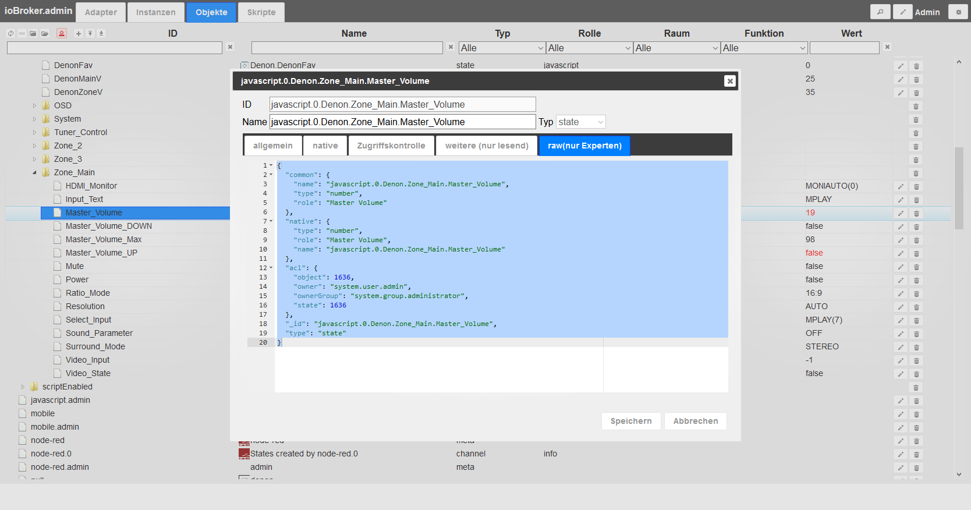Fold the "common" block at line 2
The height and width of the screenshot is (510, 971).
(x=271, y=175)
